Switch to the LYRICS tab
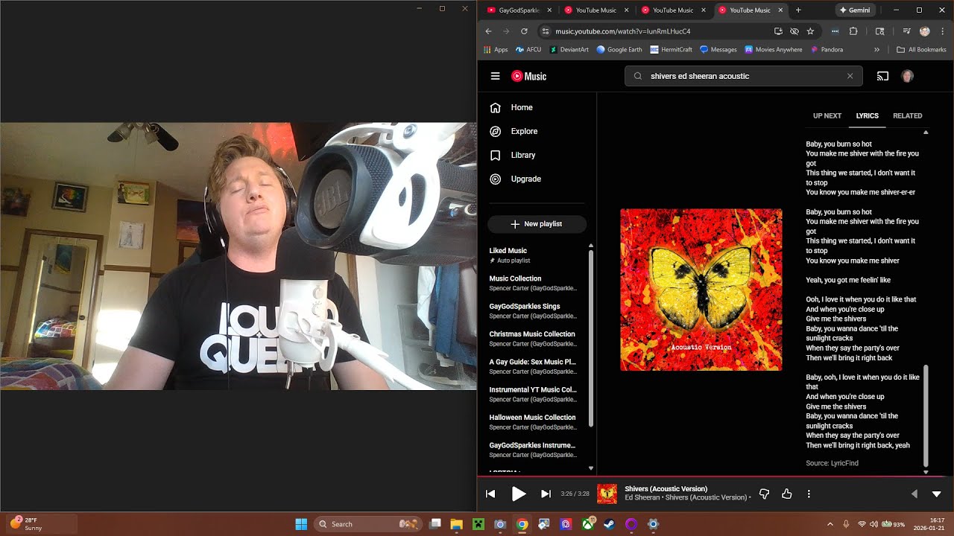This screenshot has width=954, height=536. 868,116
